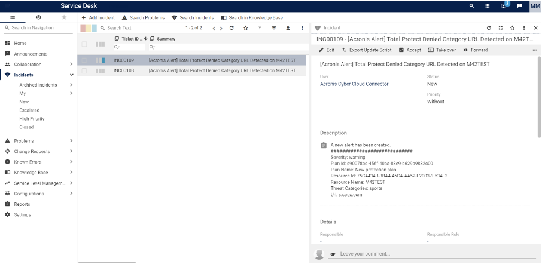The height and width of the screenshot is (264, 542).
Task: Expand incident panel to fullscreen
Action: click(x=501, y=28)
